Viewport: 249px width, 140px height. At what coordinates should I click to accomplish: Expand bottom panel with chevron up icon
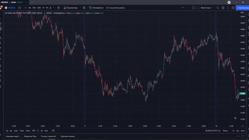coord(238,136)
